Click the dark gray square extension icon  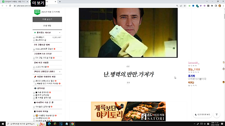(208, 6)
